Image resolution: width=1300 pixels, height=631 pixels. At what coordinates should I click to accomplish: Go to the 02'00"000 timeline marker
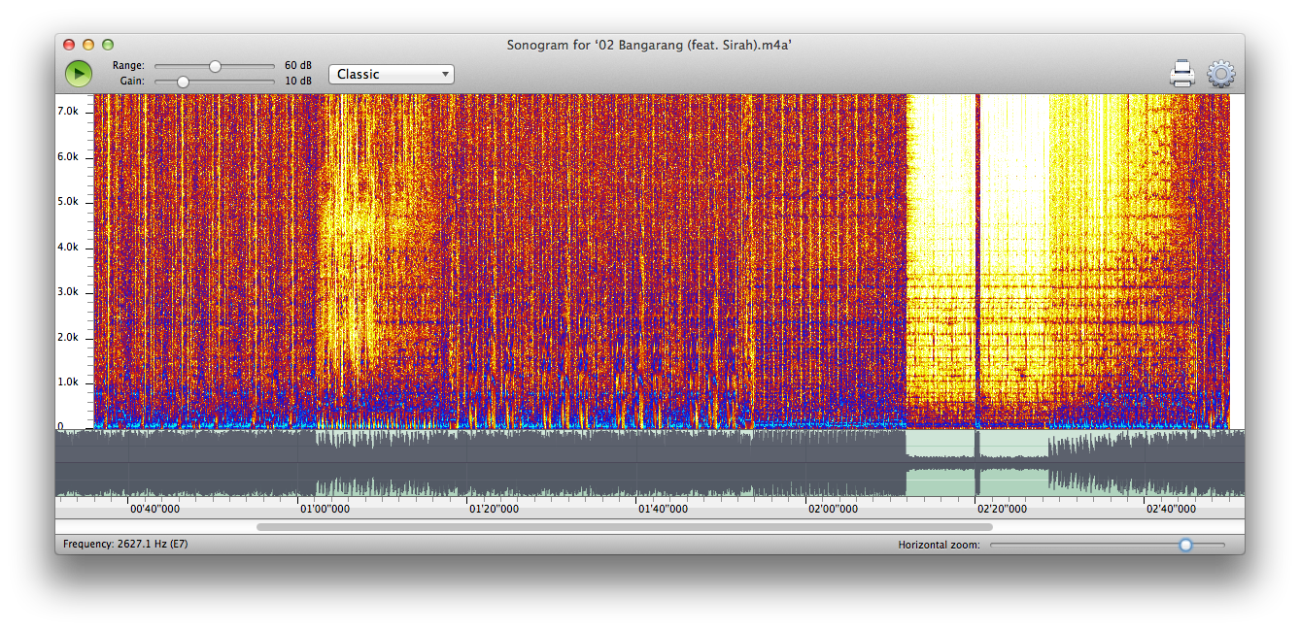(833, 508)
